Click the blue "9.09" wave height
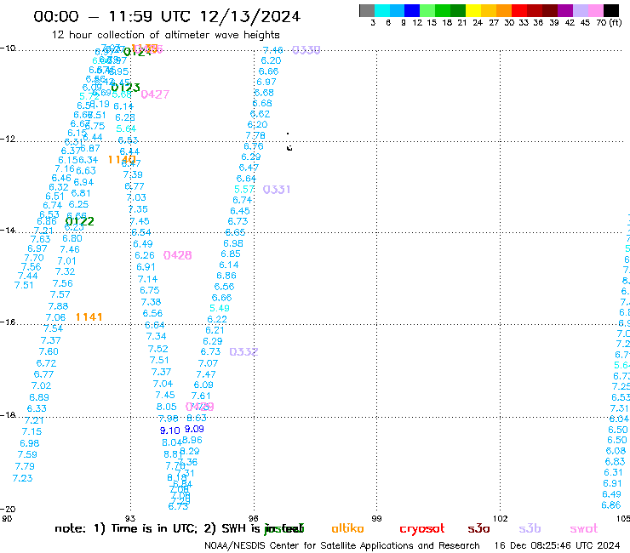The height and width of the screenshot is (553, 630). pos(194,429)
